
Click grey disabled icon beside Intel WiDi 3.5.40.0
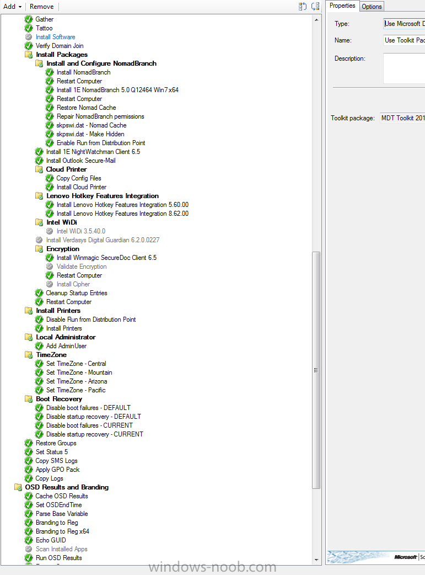pyautogui.click(x=50, y=231)
